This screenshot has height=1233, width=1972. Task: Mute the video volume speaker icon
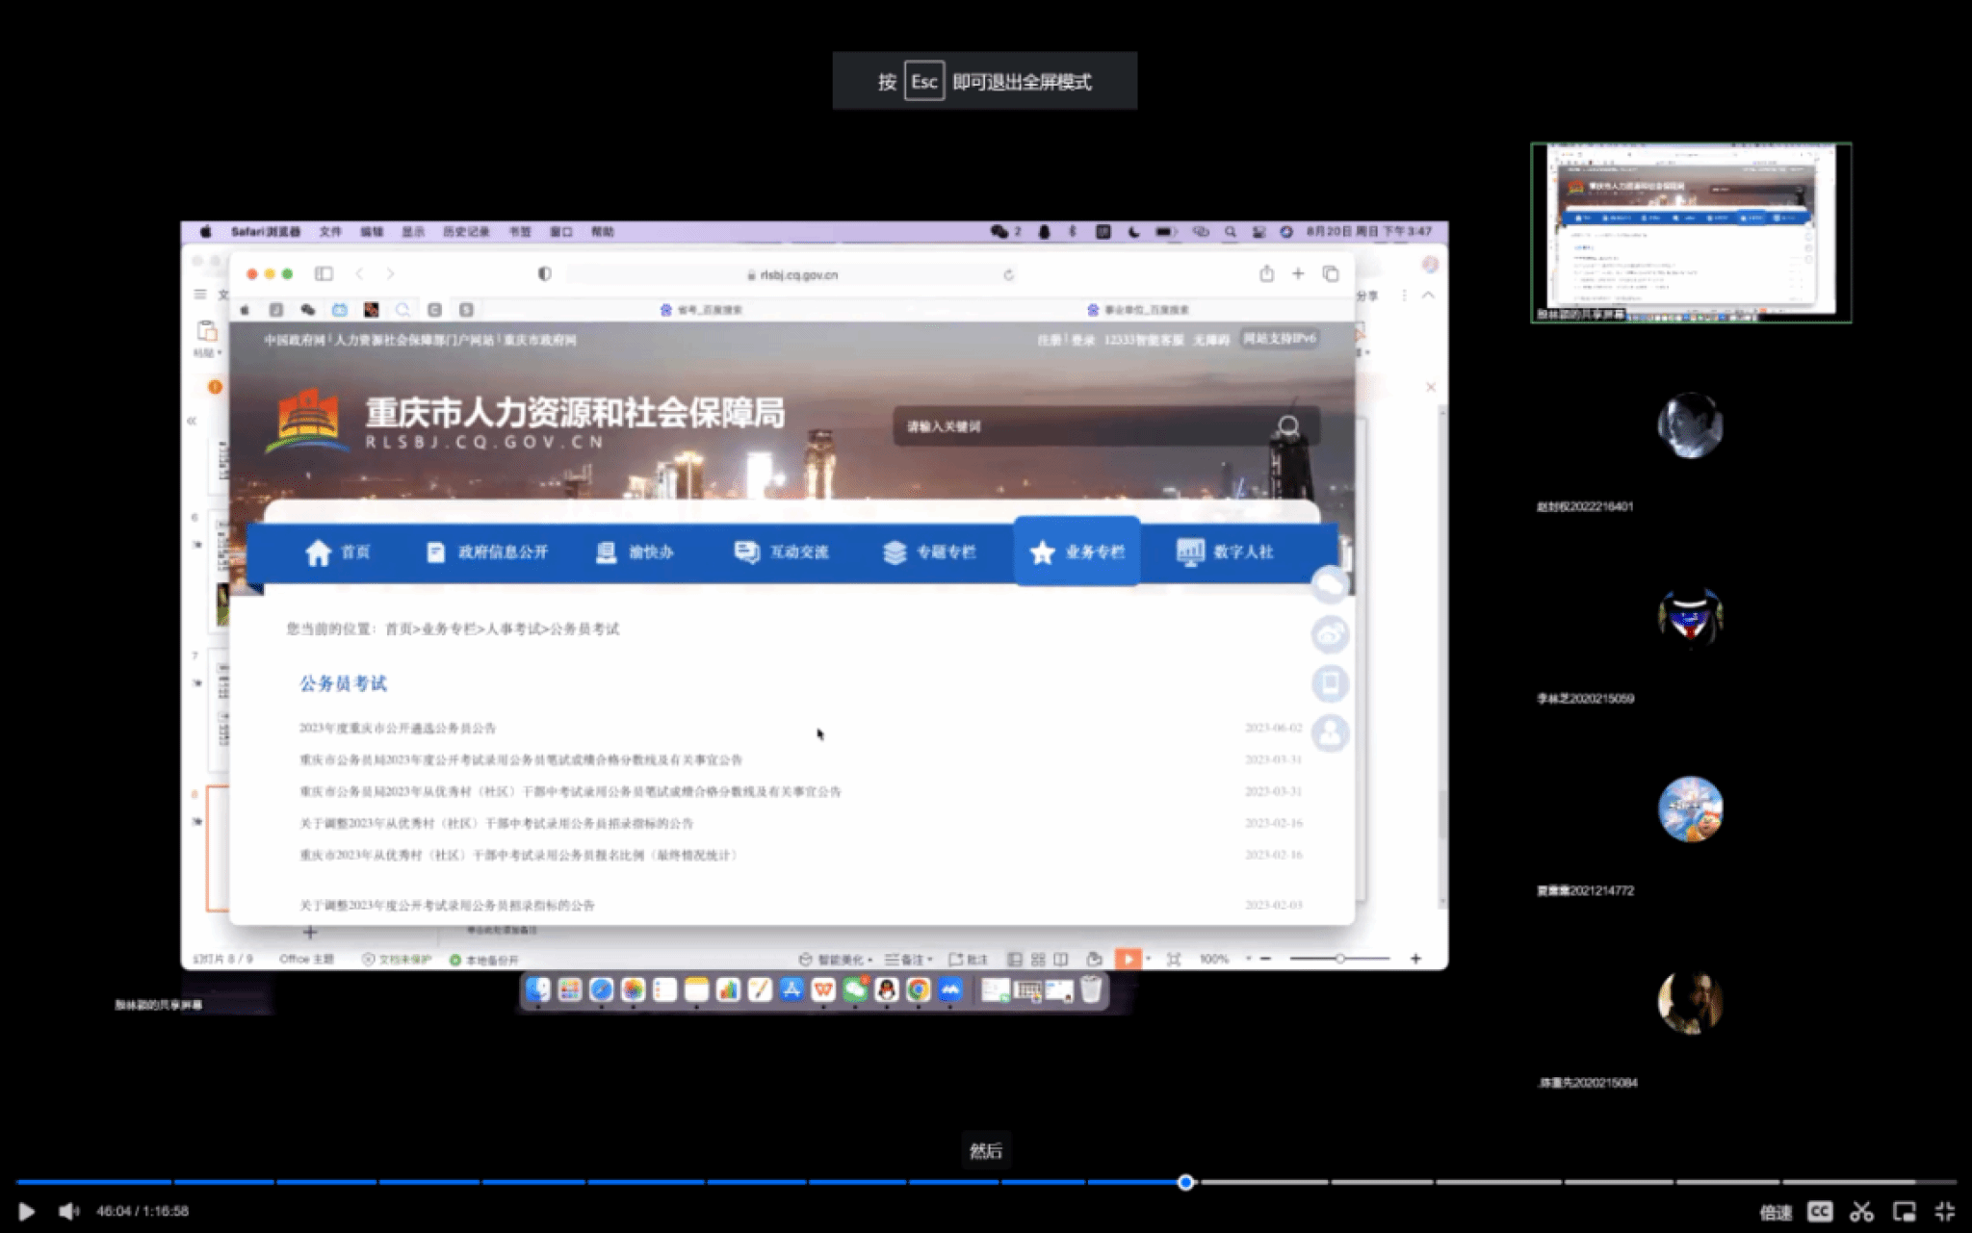click(68, 1211)
